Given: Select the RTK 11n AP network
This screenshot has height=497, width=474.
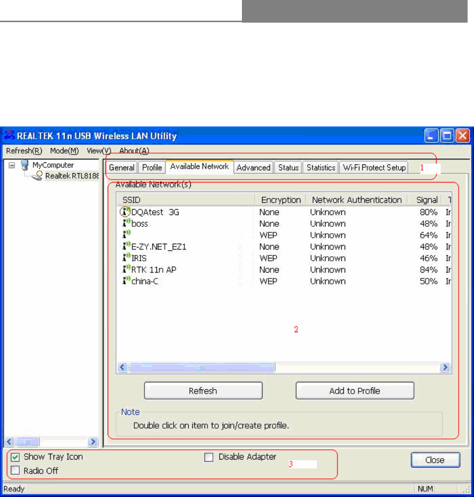Looking at the screenshot, I should [x=284, y=270].
